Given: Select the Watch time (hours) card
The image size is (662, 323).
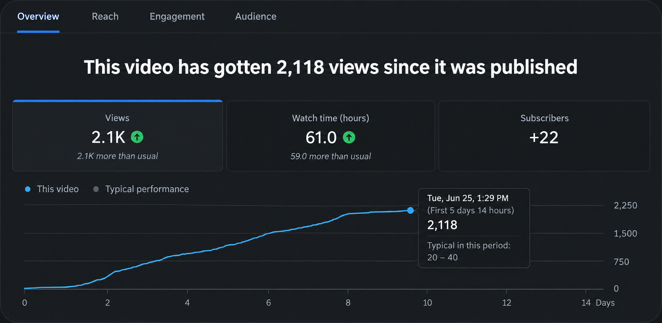Looking at the screenshot, I should 331,136.
